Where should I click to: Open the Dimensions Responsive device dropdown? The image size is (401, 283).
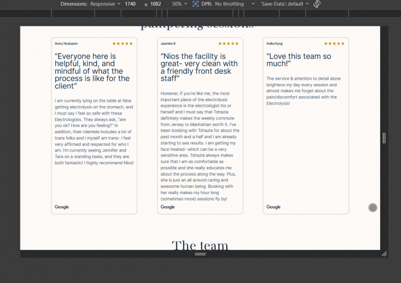(x=105, y=4)
